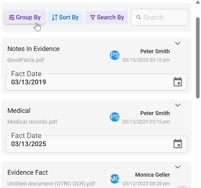
Task: Open calendar picker for 03/13/2019 fact date
Action: pos(178,82)
